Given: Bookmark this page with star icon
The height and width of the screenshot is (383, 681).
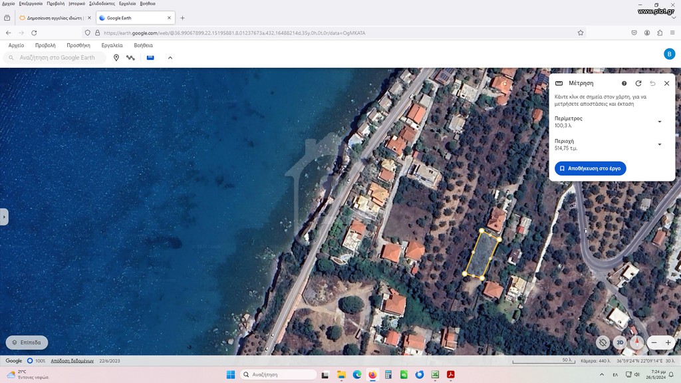Looking at the screenshot, I should (580, 33).
